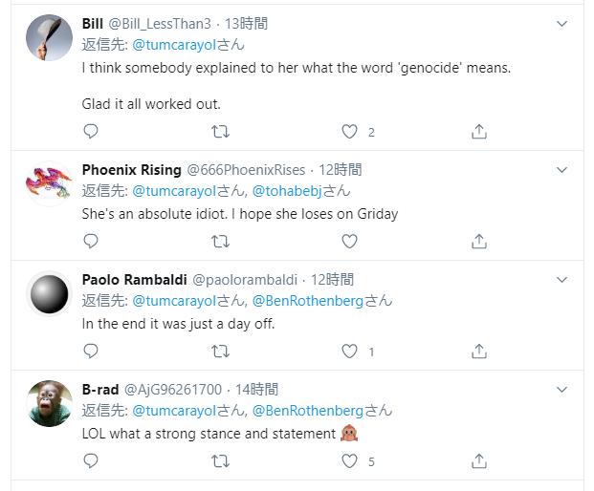Open B-rad tweet menu chevron
Image resolution: width=594 pixels, height=491 pixels.
[x=561, y=389]
